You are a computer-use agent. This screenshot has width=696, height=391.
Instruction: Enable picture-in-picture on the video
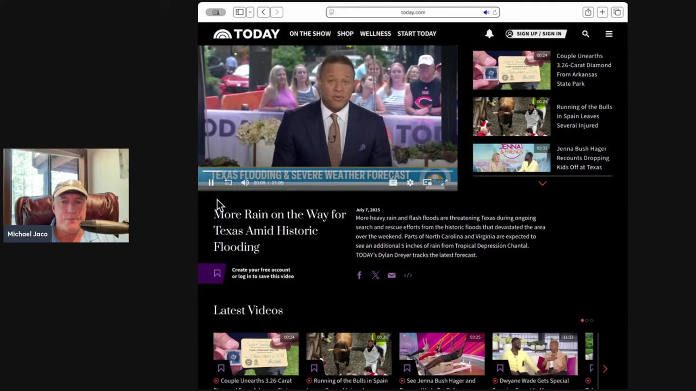click(x=427, y=183)
